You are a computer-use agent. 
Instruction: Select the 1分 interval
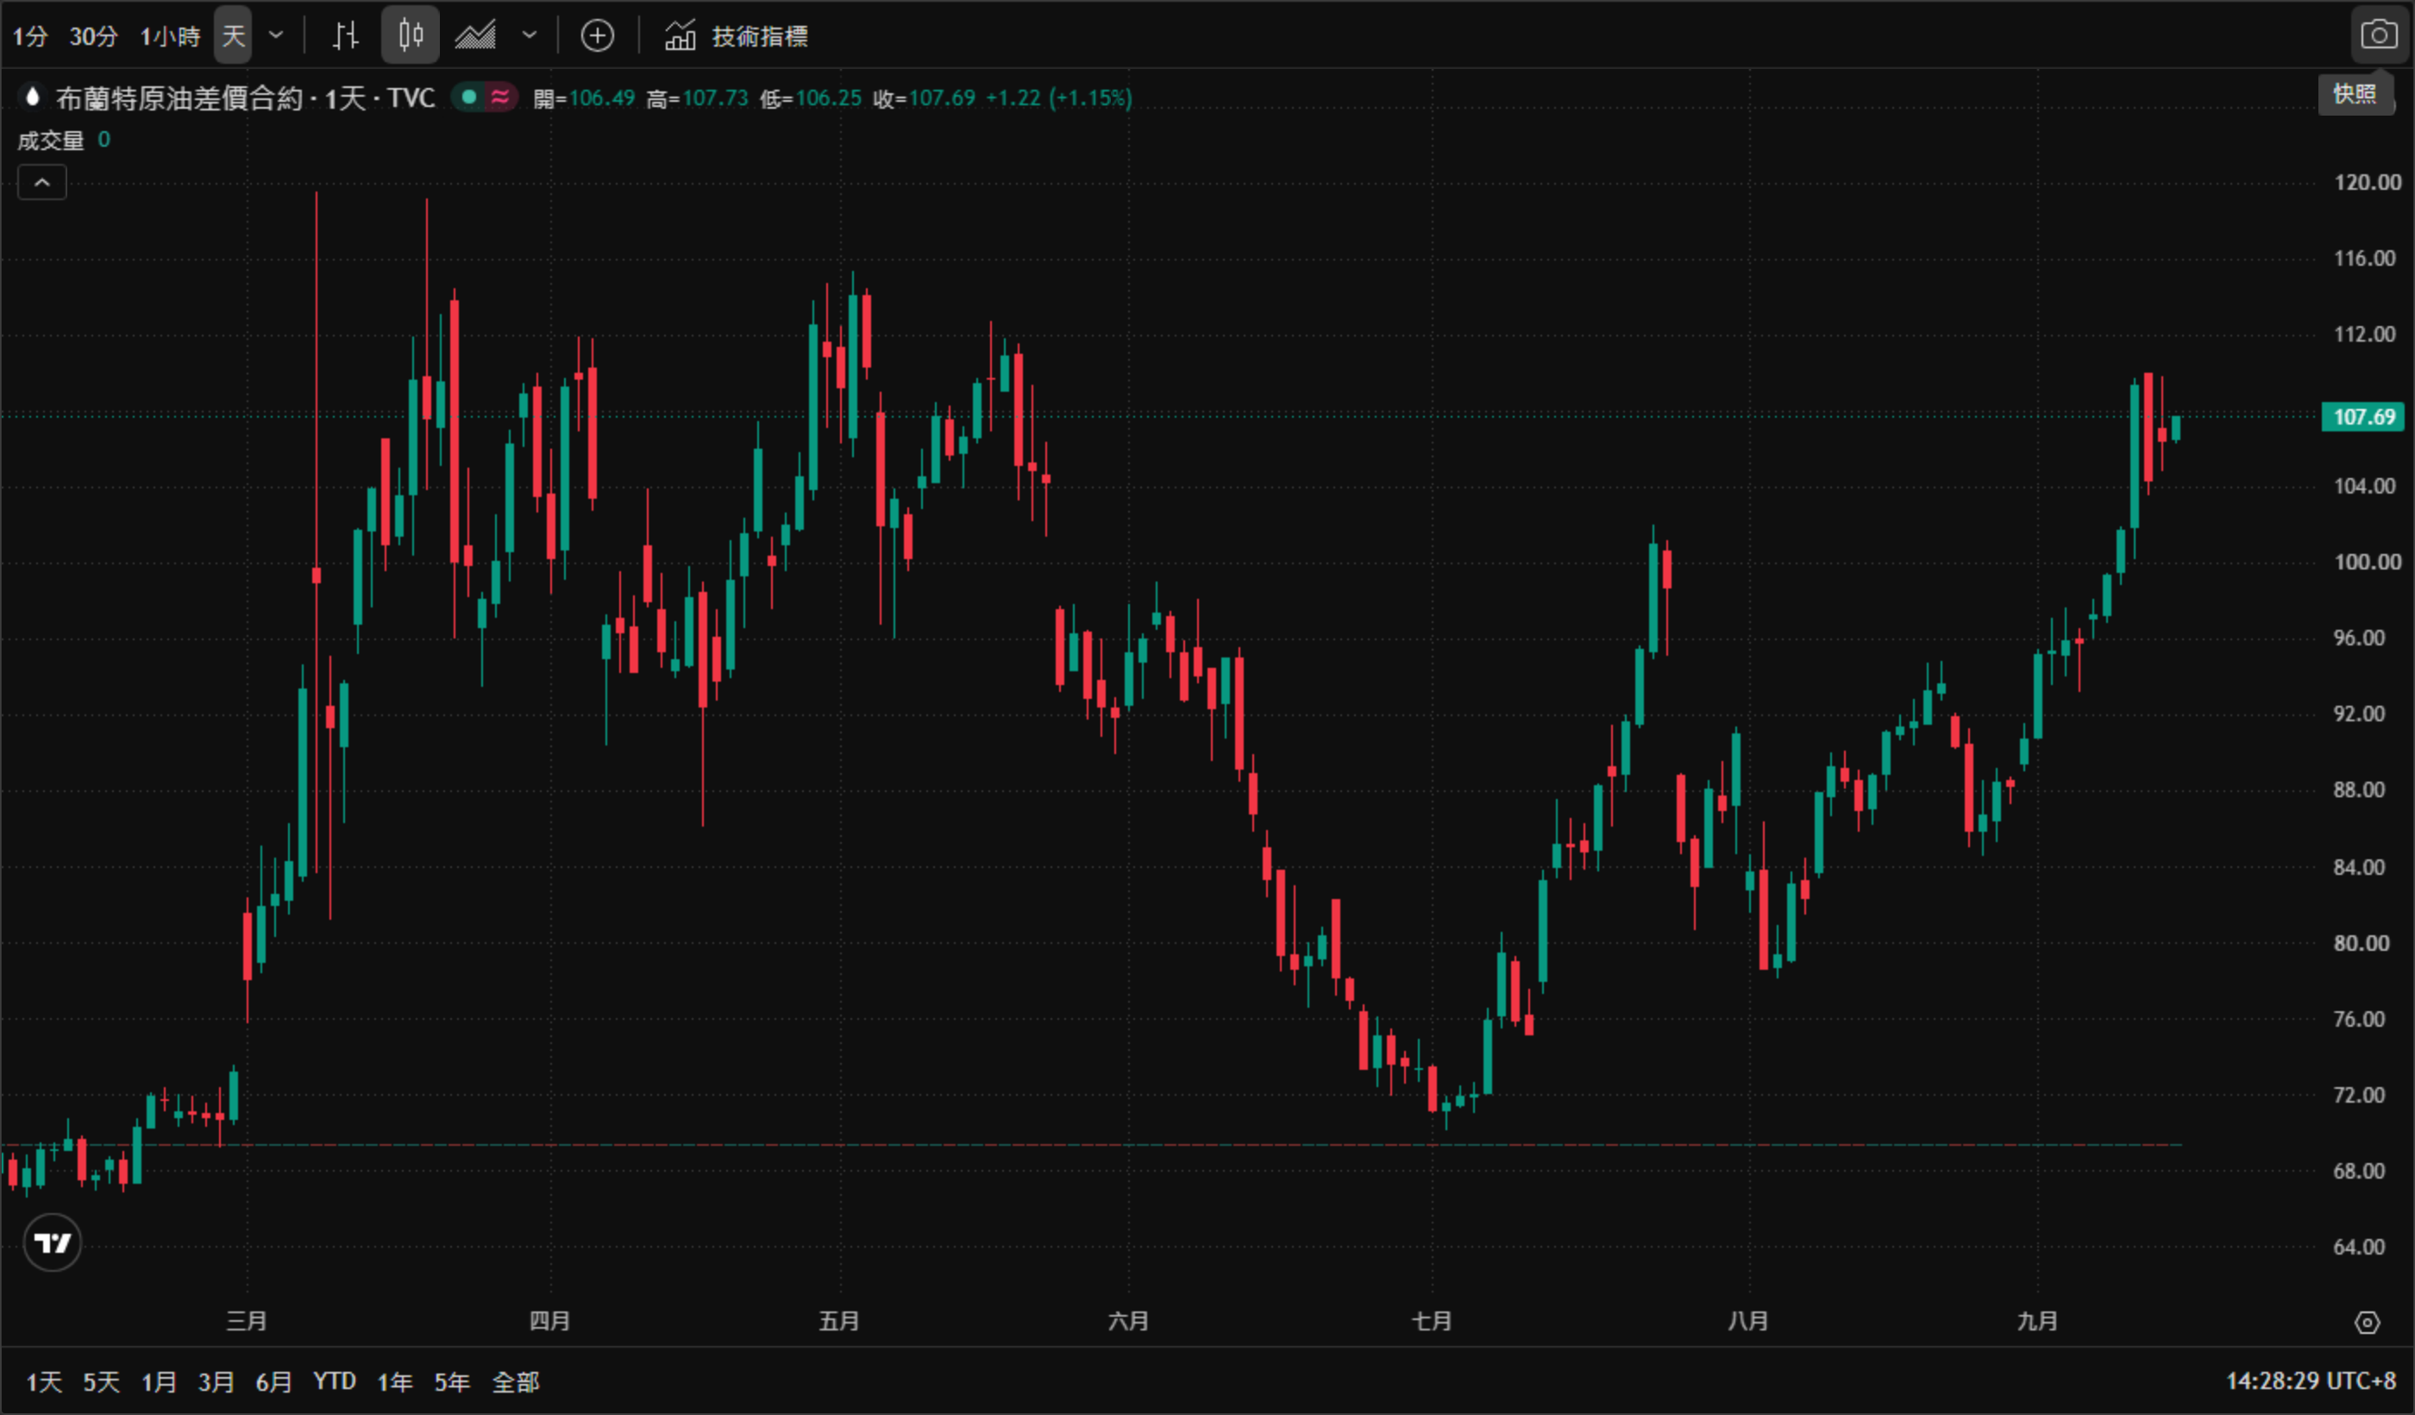click(x=29, y=36)
